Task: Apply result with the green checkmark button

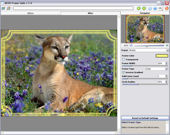Action: click(x=144, y=8)
